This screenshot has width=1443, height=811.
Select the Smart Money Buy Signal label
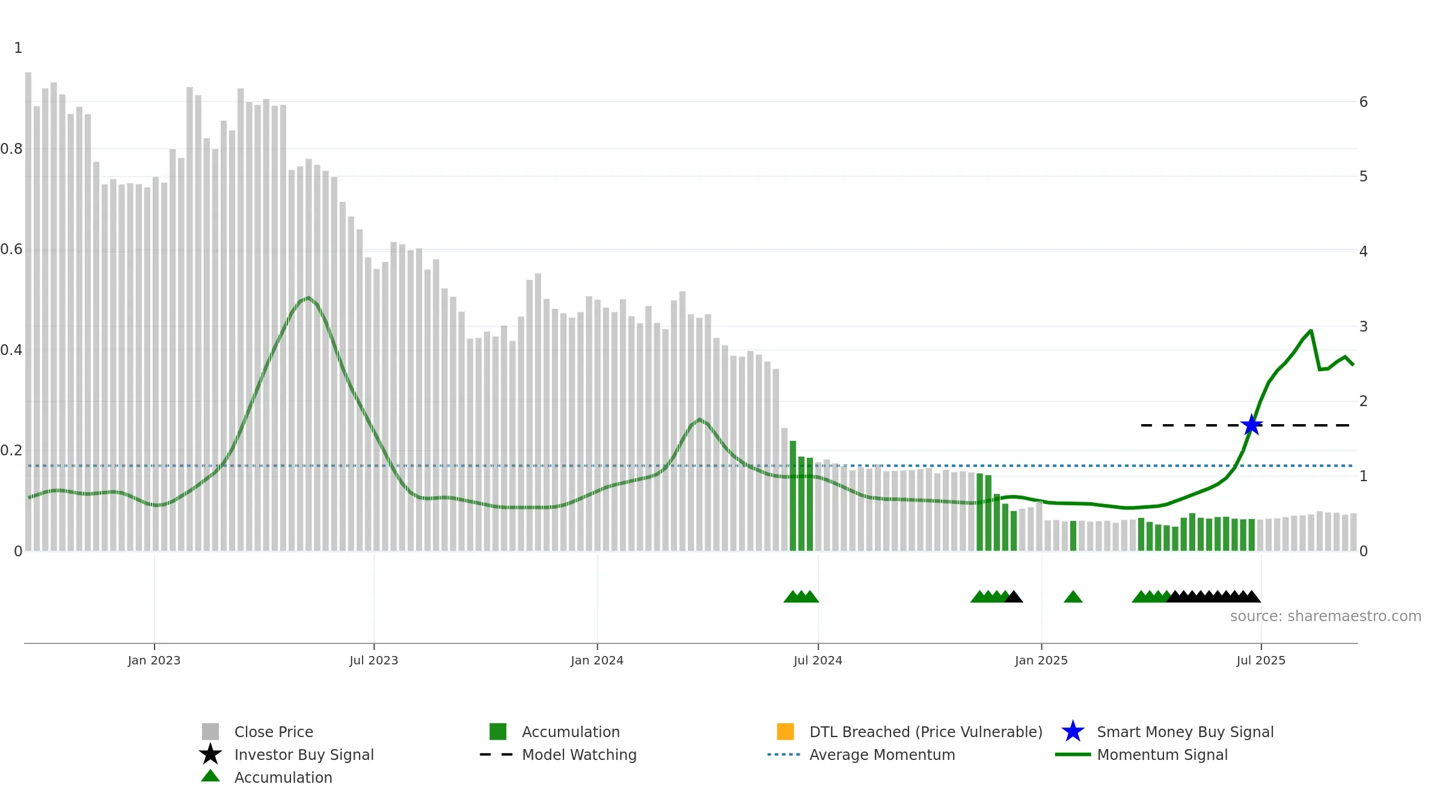[x=1185, y=732]
